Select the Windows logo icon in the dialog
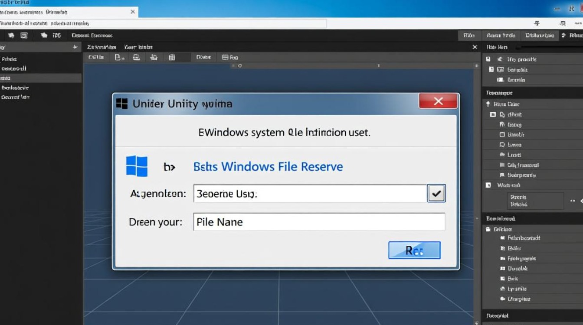Screen dimensions: 583x325 [x=137, y=166]
